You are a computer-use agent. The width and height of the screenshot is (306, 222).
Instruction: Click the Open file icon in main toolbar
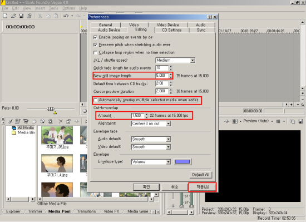tap(13, 16)
